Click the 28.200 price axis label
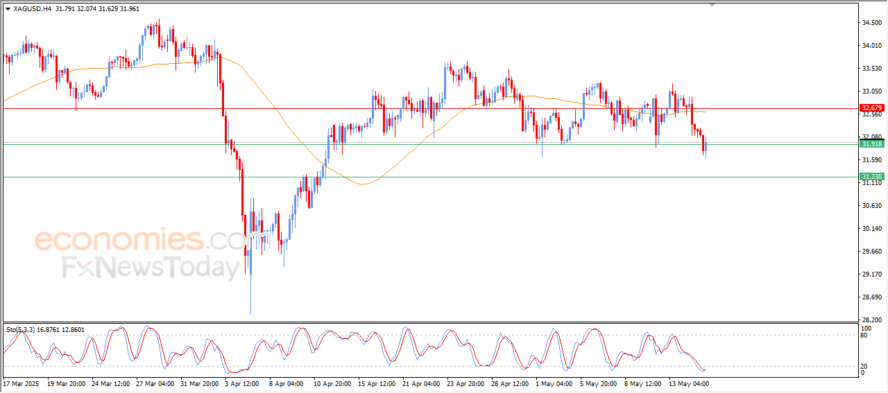Viewport: 888px width, 393px height. click(x=872, y=320)
